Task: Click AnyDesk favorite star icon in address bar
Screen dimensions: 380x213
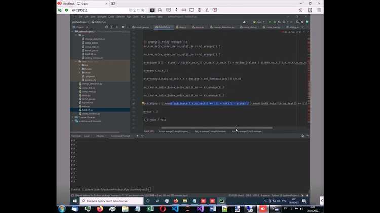Action: tap(143, 10)
